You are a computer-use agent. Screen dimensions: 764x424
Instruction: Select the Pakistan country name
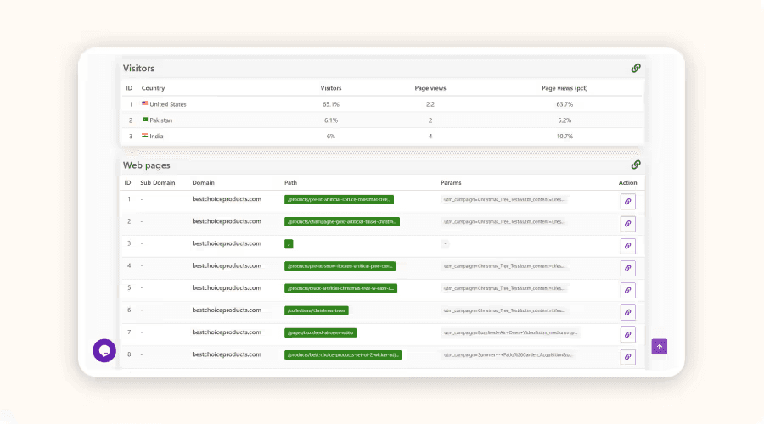click(160, 120)
